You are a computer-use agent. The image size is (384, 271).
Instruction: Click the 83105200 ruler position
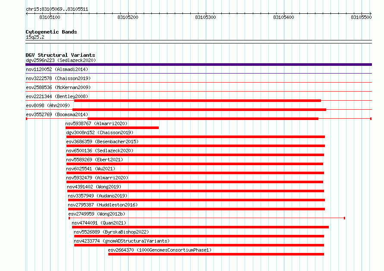point(128,17)
